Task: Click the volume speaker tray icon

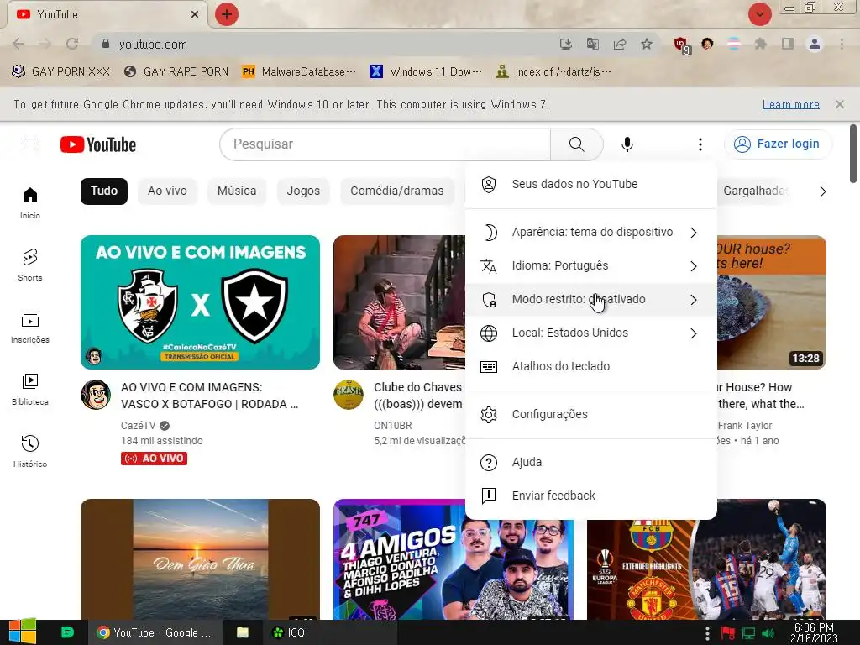Action: (768, 633)
